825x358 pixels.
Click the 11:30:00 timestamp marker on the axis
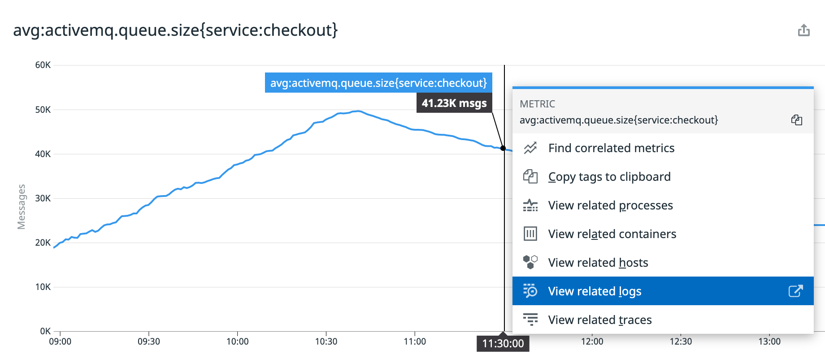[503, 343]
